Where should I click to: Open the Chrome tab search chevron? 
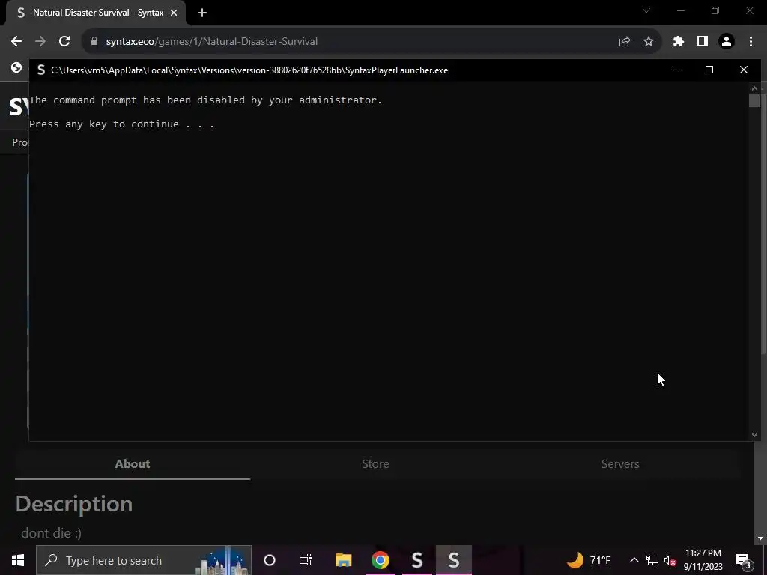tap(646, 10)
